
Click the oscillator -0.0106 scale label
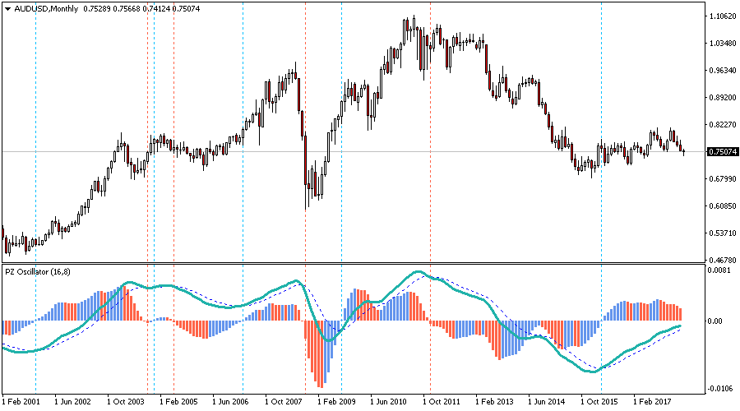(720, 389)
